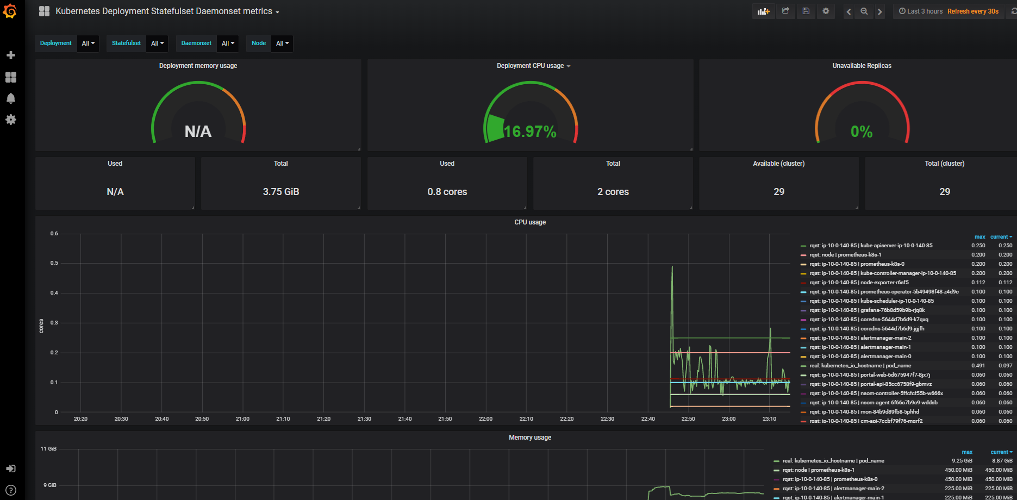Toggle grafana-76b8d59b9b-rjq8k series
The width and height of the screenshot is (1017, 500).
point(867,310)
